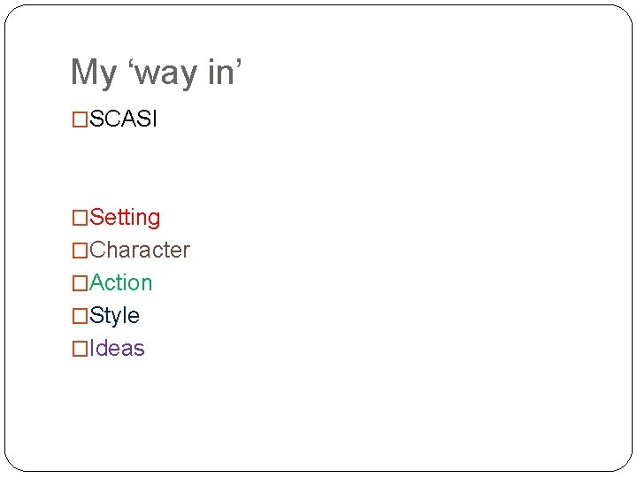Click the purple "Ideas" text
The width and height of the screenshot is (637, 478).
117,348
